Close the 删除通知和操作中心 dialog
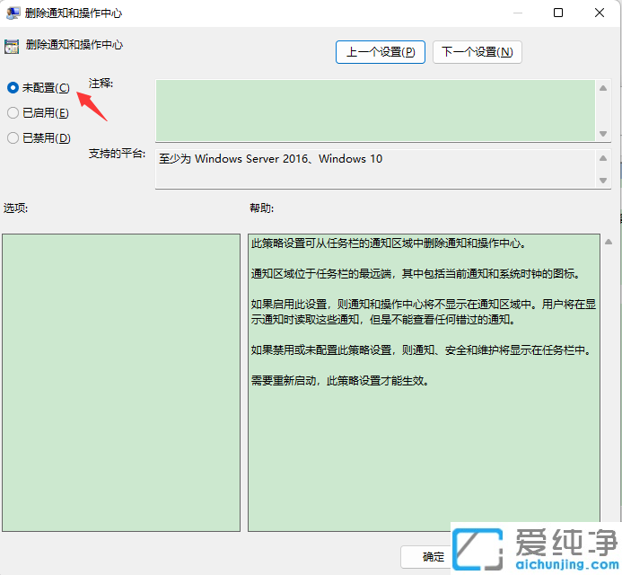 (x=600, y=13)
